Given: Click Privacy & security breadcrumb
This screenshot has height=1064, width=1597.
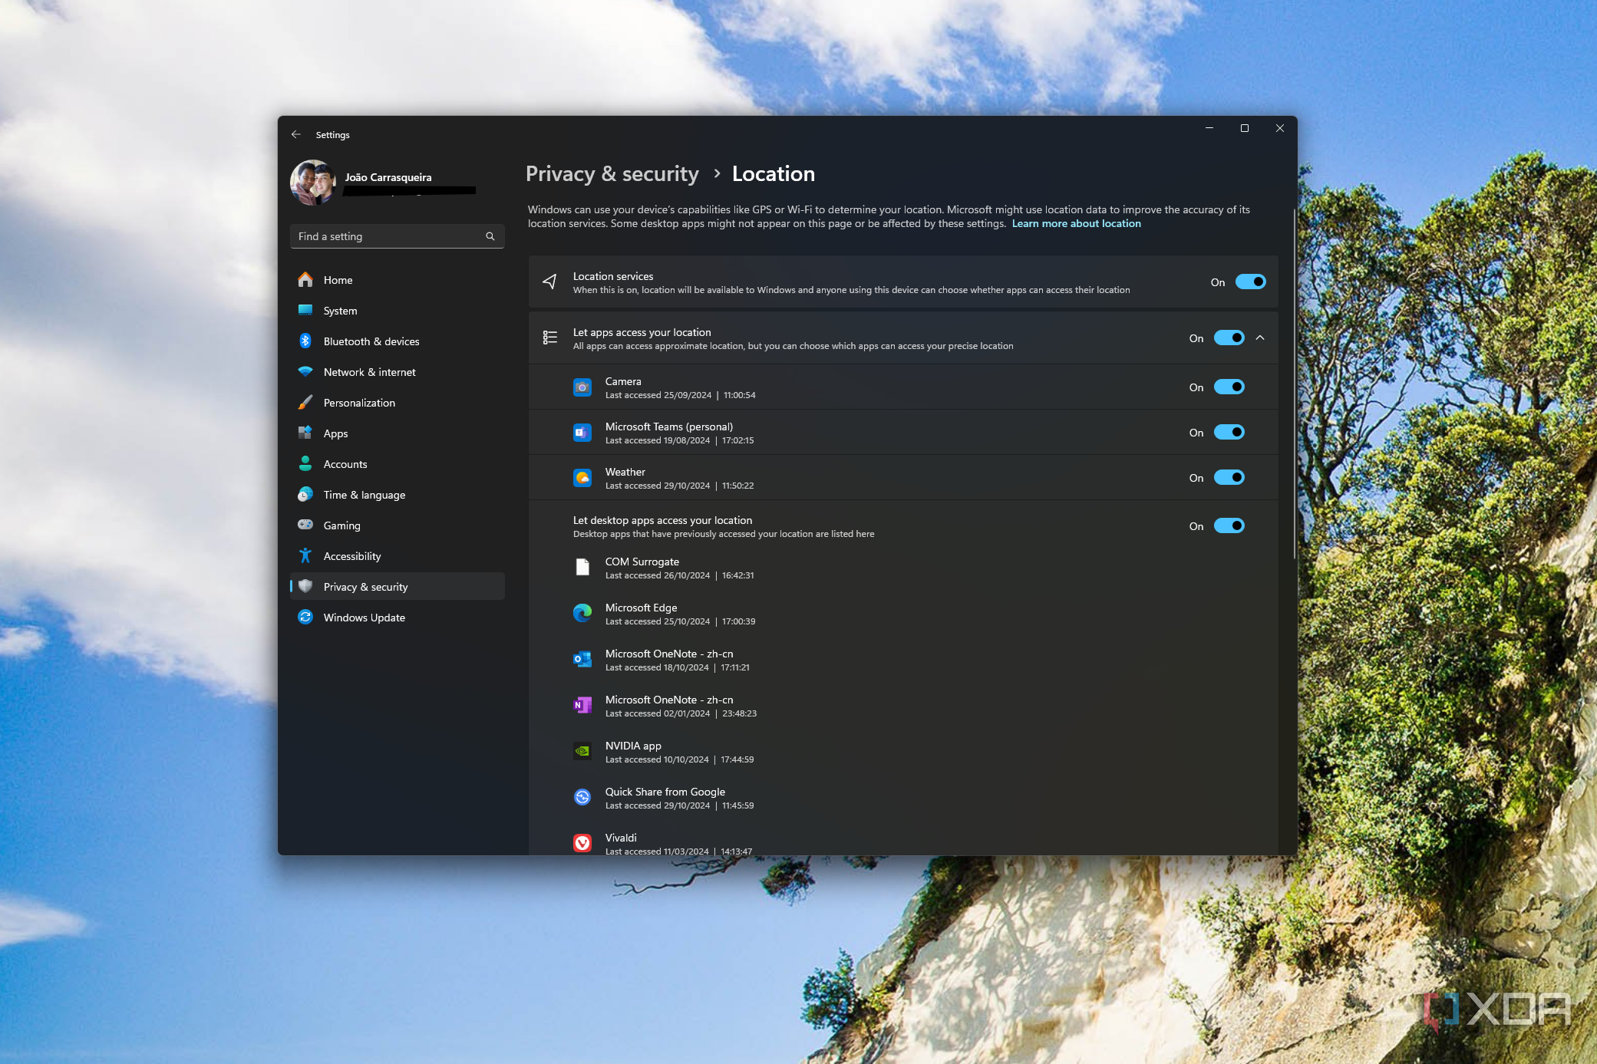Looking at the screenshot, I should coord(612,174).
